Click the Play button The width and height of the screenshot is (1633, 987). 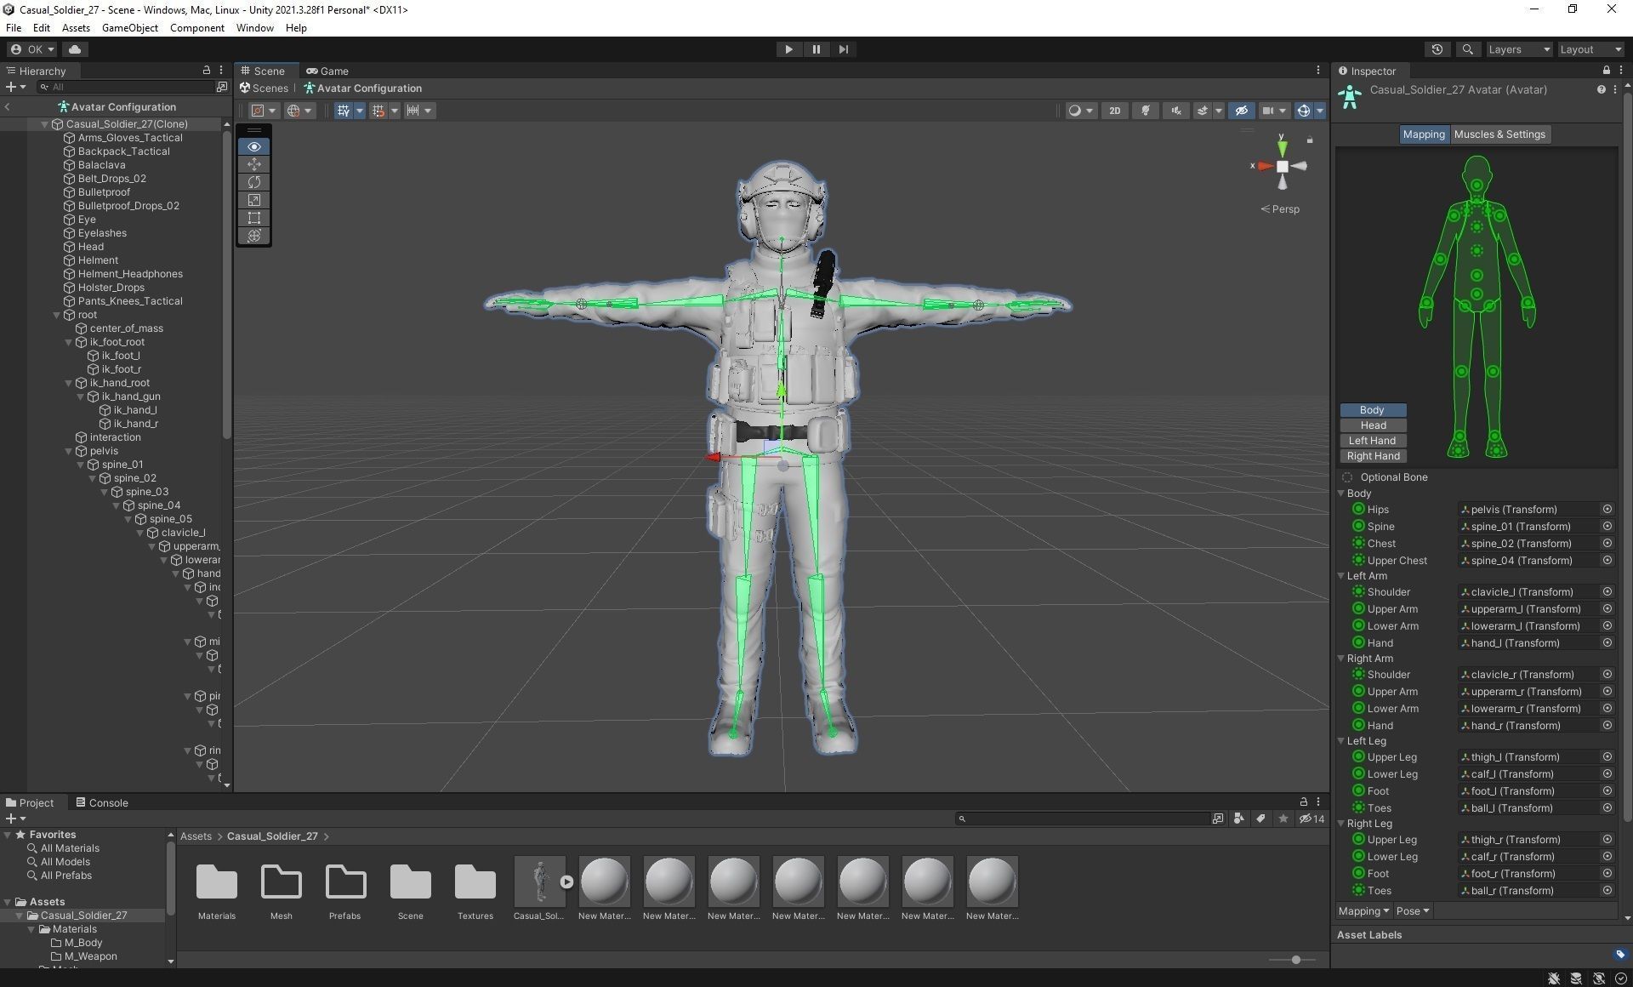pos(788,49)
